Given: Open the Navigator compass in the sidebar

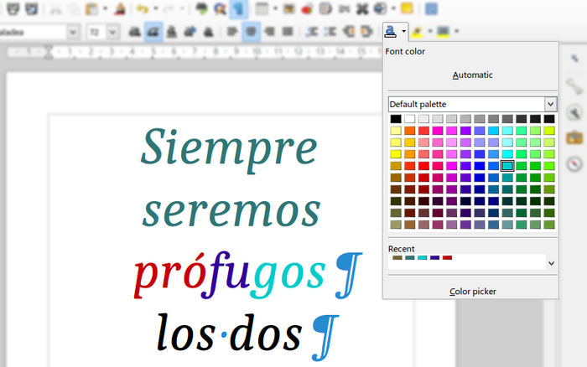Looking at the screenshot, I should 574,163.
